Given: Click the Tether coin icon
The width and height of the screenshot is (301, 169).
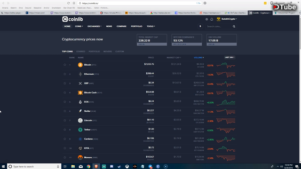Looking at the screenshot, I should point(80,130).
